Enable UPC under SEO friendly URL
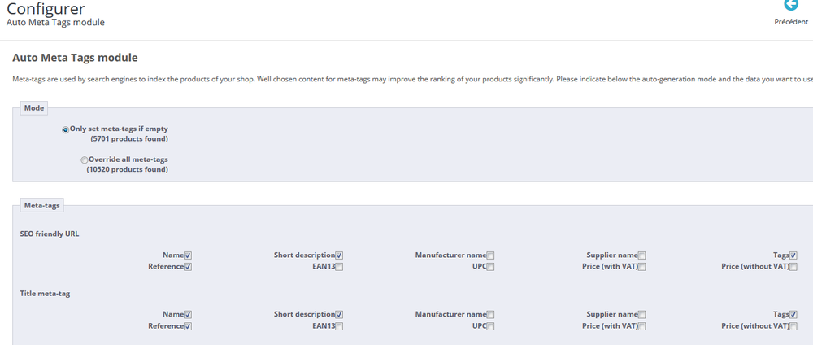The width and height of the screenshot is (813, 345). pos(490,267)
